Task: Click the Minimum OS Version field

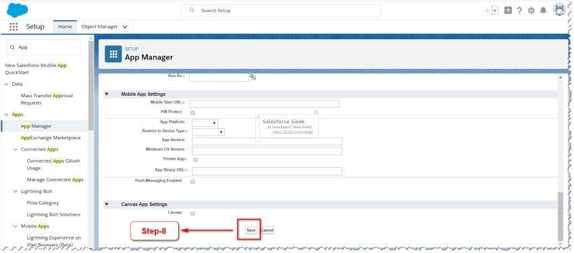Action: 267,151
